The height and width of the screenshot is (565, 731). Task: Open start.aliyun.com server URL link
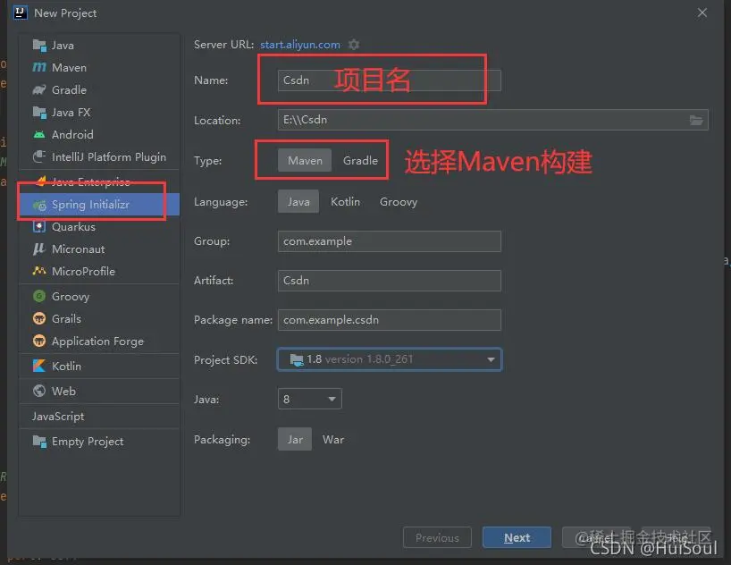[x=300, y=45]
